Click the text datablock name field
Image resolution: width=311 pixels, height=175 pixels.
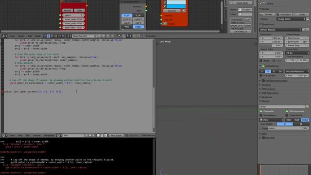73,135
